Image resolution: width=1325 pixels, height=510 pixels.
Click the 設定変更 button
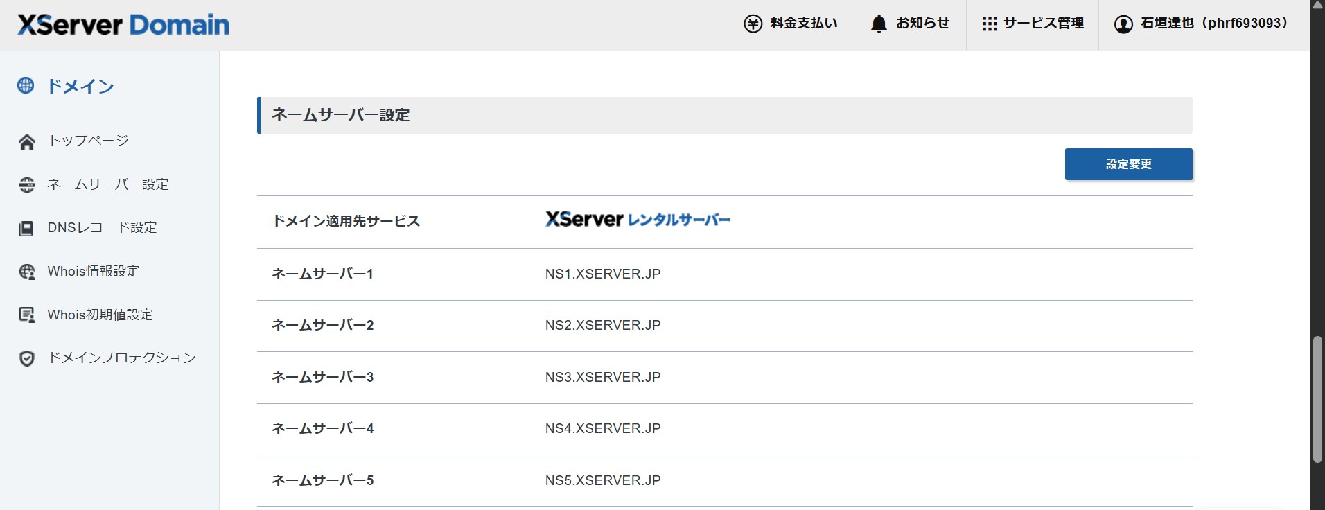(1128, 164)
